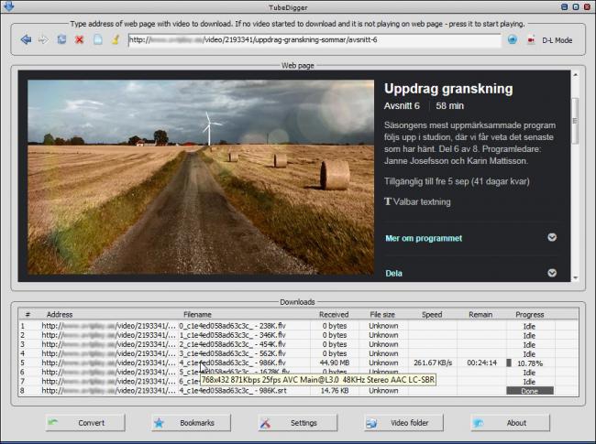The width and height of the screenshot is (596, 444).
Task: Click the video address input field
Action: point(314,40)
